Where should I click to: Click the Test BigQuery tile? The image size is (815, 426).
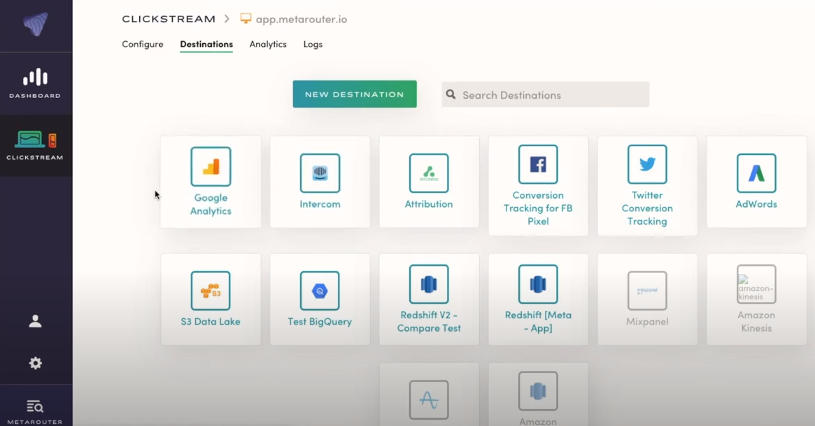point(320,299)
